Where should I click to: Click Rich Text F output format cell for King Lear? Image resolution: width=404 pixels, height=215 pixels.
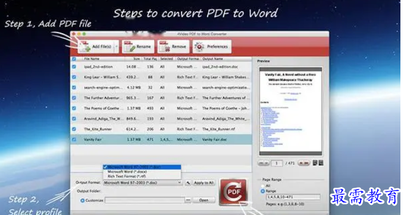click(187, 77)
